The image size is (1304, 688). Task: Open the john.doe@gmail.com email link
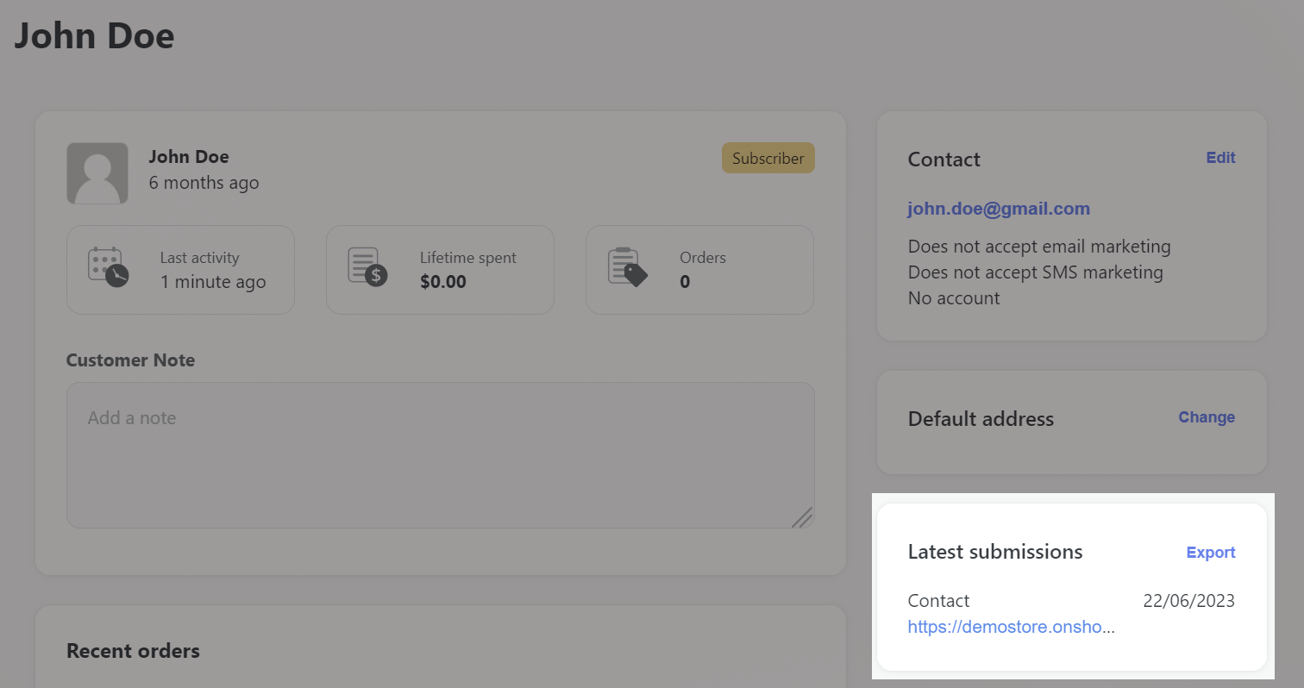click(999, 209)
